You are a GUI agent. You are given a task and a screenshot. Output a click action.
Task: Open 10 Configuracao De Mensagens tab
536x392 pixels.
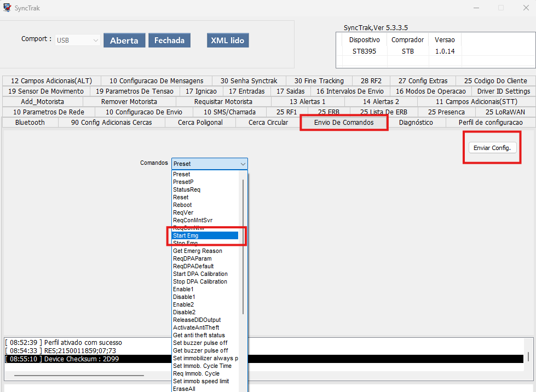click(156, 81)
